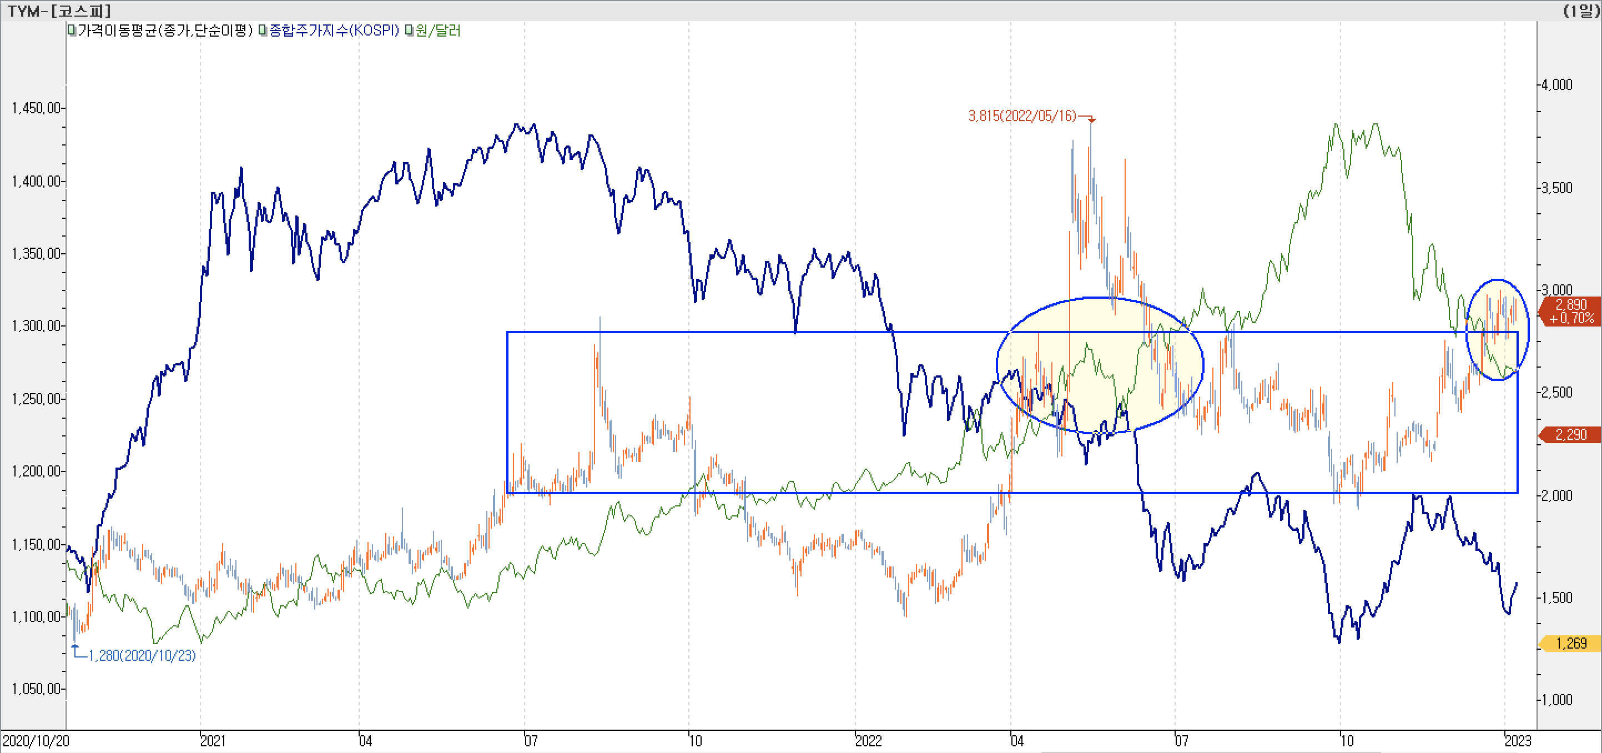Click the green box icon beside 가격이동평균
The image size is (1602, 753).
72,30
